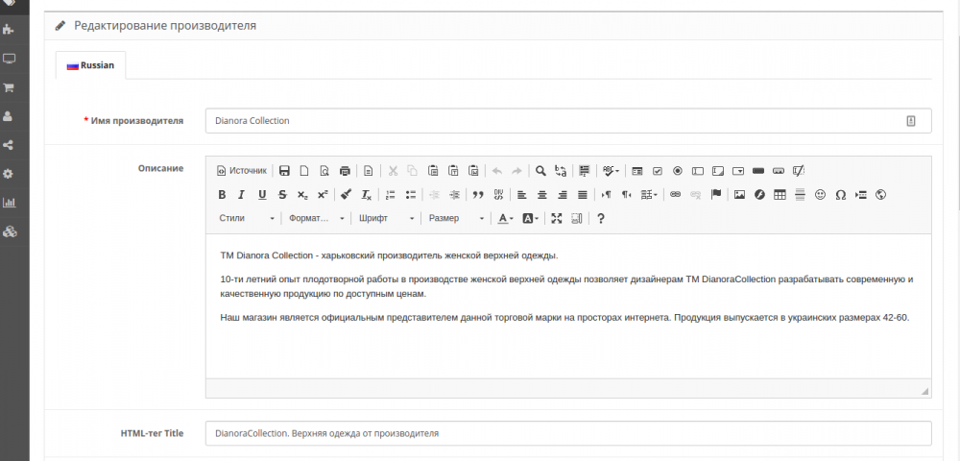
Task: Open the text color picker
Action: click(505, 219)
